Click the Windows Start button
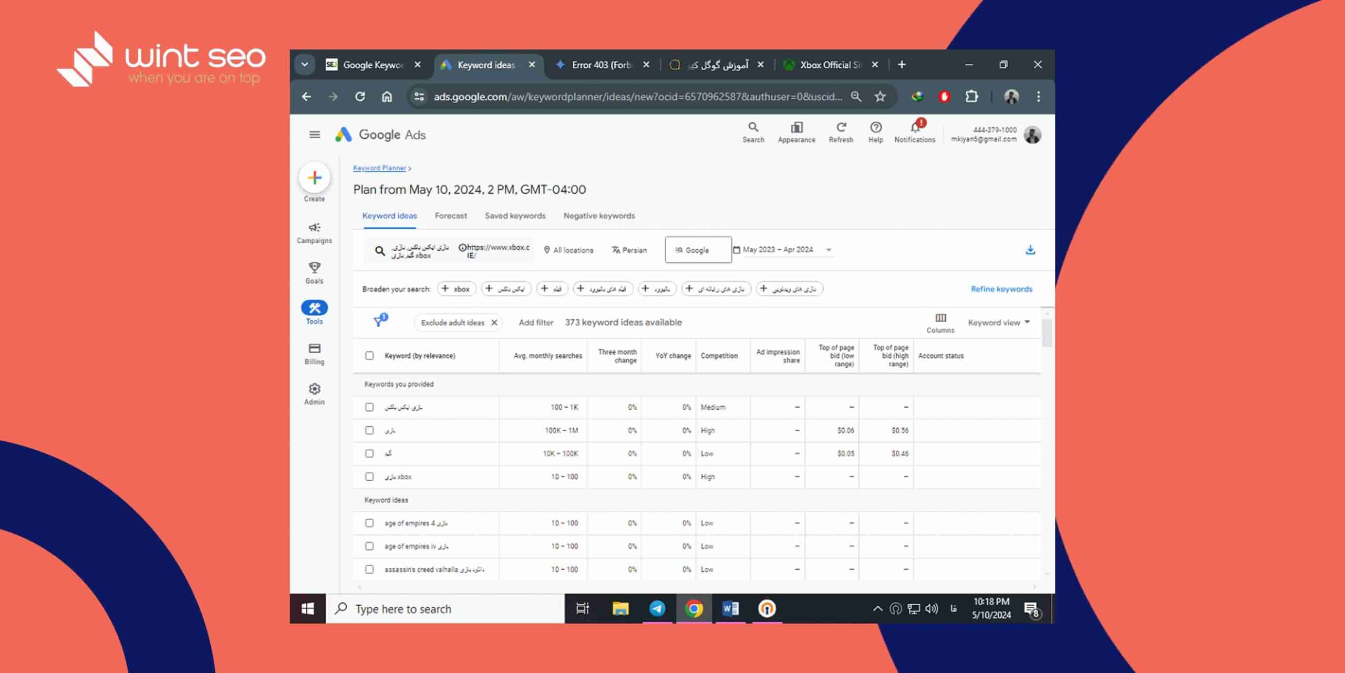 pos(308,608)
